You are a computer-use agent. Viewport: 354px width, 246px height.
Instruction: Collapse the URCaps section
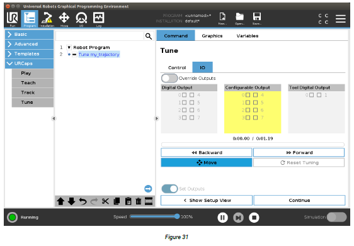pyautogui.click(x=29, y=64)
